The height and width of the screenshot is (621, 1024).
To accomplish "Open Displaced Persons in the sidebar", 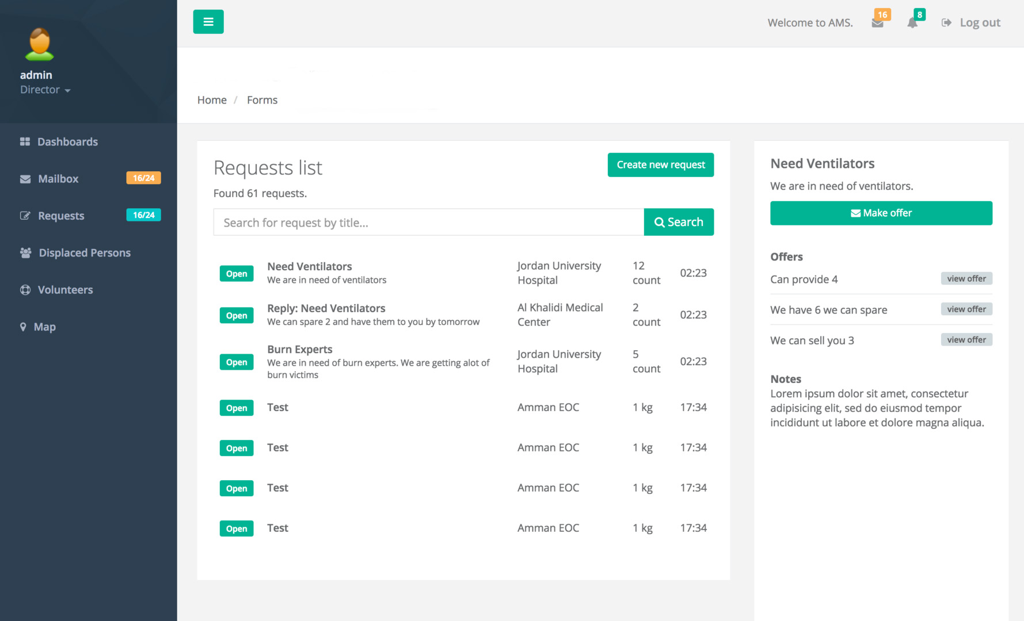I will 85,253.
